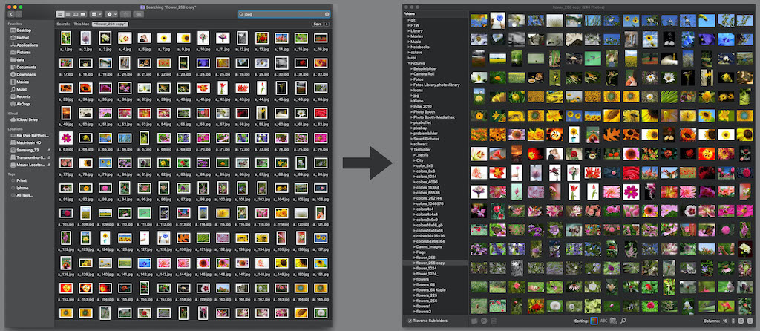The image size is (760, 331).
Task: Click the folder icon in bottom toolbar
Action: point(475,321)
